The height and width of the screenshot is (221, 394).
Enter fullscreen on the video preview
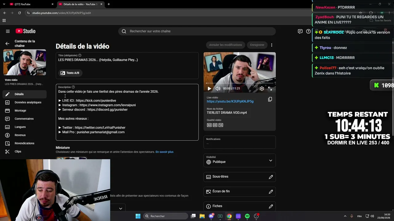[270, 89]
